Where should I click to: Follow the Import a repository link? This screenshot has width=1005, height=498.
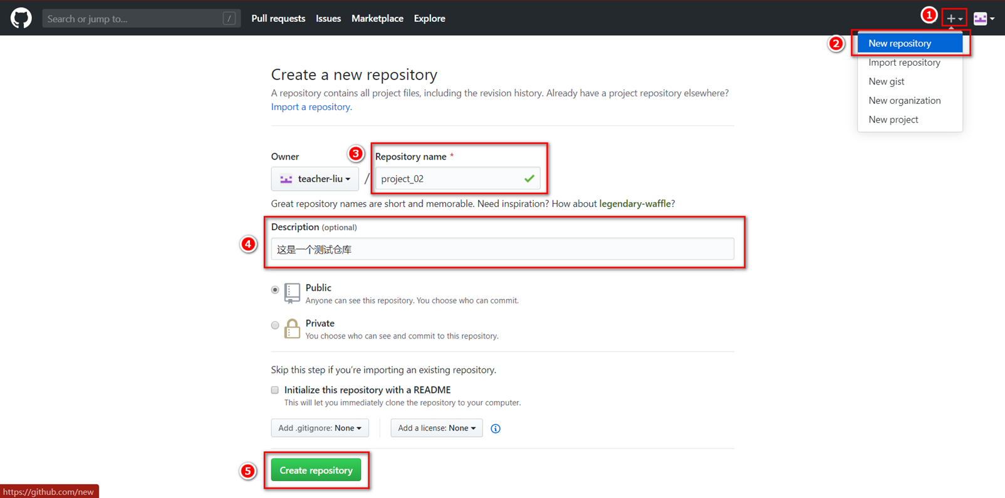pos(311,107)
